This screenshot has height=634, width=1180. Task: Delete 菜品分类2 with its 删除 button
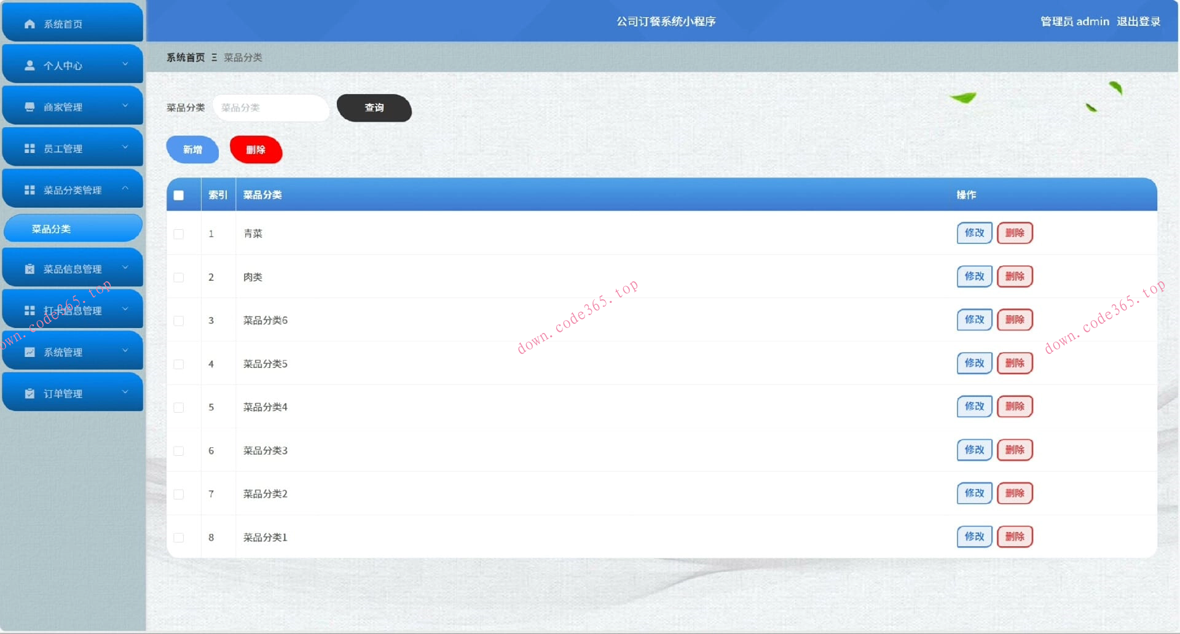[1015, 493]
